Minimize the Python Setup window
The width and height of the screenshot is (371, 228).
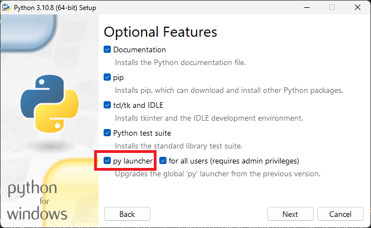307,8
